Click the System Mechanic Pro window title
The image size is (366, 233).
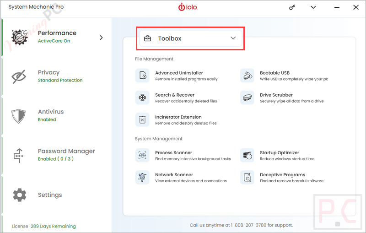point(36,7)
